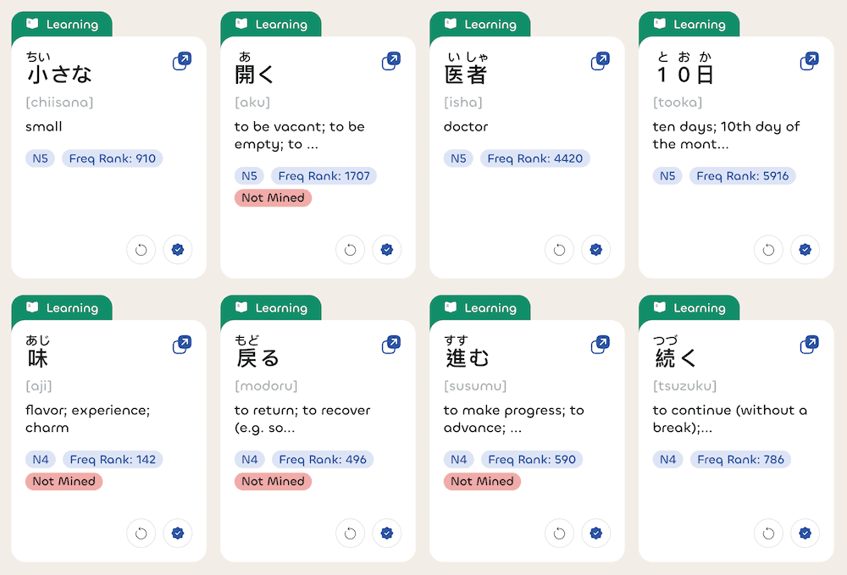The height and width of the screenshot is (575, 847).
Task: Open the 小さな card in external view
Action: point(181,61)
